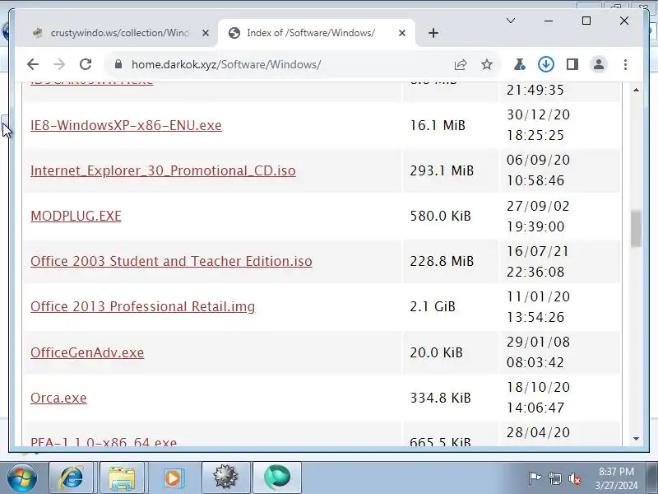Image resolution: width=658 pixels, height=494 pixels.
Task: Click the 293.1 MiB size cell
Action: point(450,171)
